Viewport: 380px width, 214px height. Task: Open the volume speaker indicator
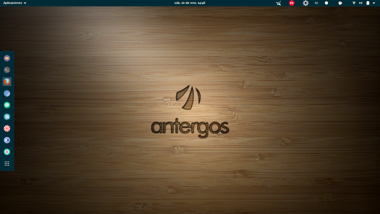click(361, 3)
